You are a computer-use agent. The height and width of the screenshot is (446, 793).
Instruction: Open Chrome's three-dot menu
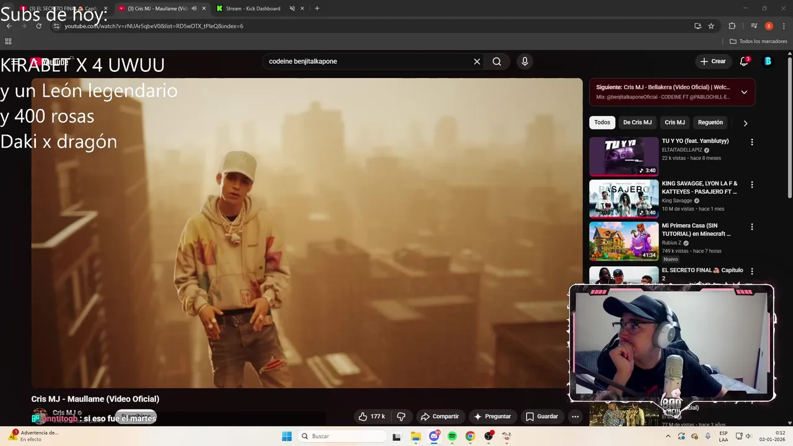click(784, 26)
